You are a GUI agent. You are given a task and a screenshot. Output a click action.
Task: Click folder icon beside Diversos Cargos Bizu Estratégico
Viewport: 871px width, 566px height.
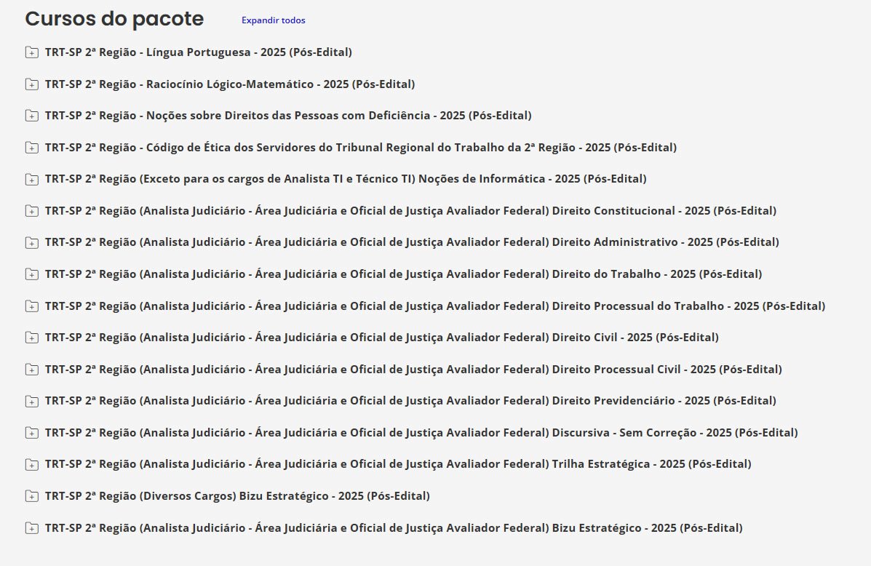[31, 495]
